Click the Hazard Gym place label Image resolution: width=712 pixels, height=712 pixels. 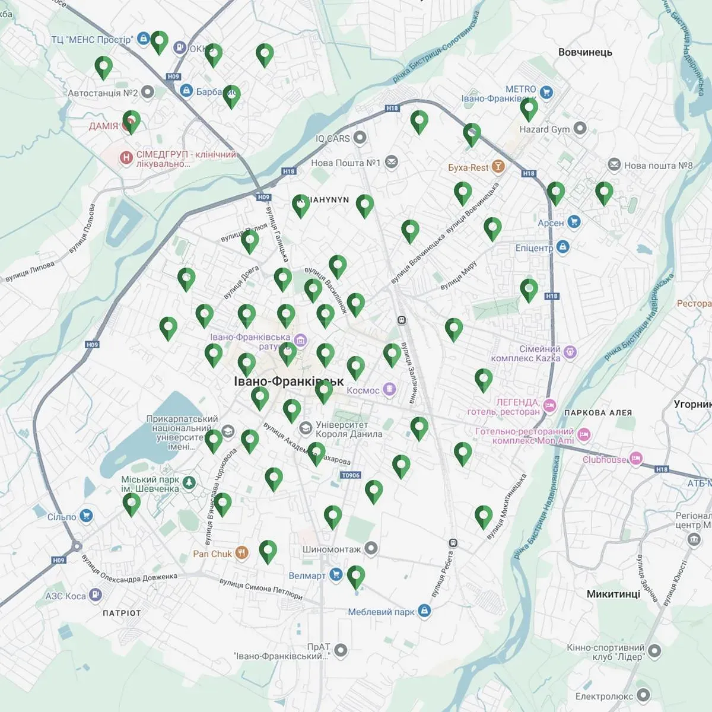coord(544,129)
